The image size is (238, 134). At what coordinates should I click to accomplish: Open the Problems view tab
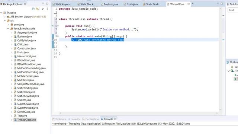[x=59, y=119]
